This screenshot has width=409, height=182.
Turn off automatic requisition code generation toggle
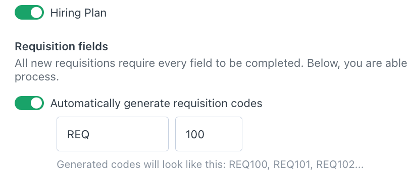(29, 103)
